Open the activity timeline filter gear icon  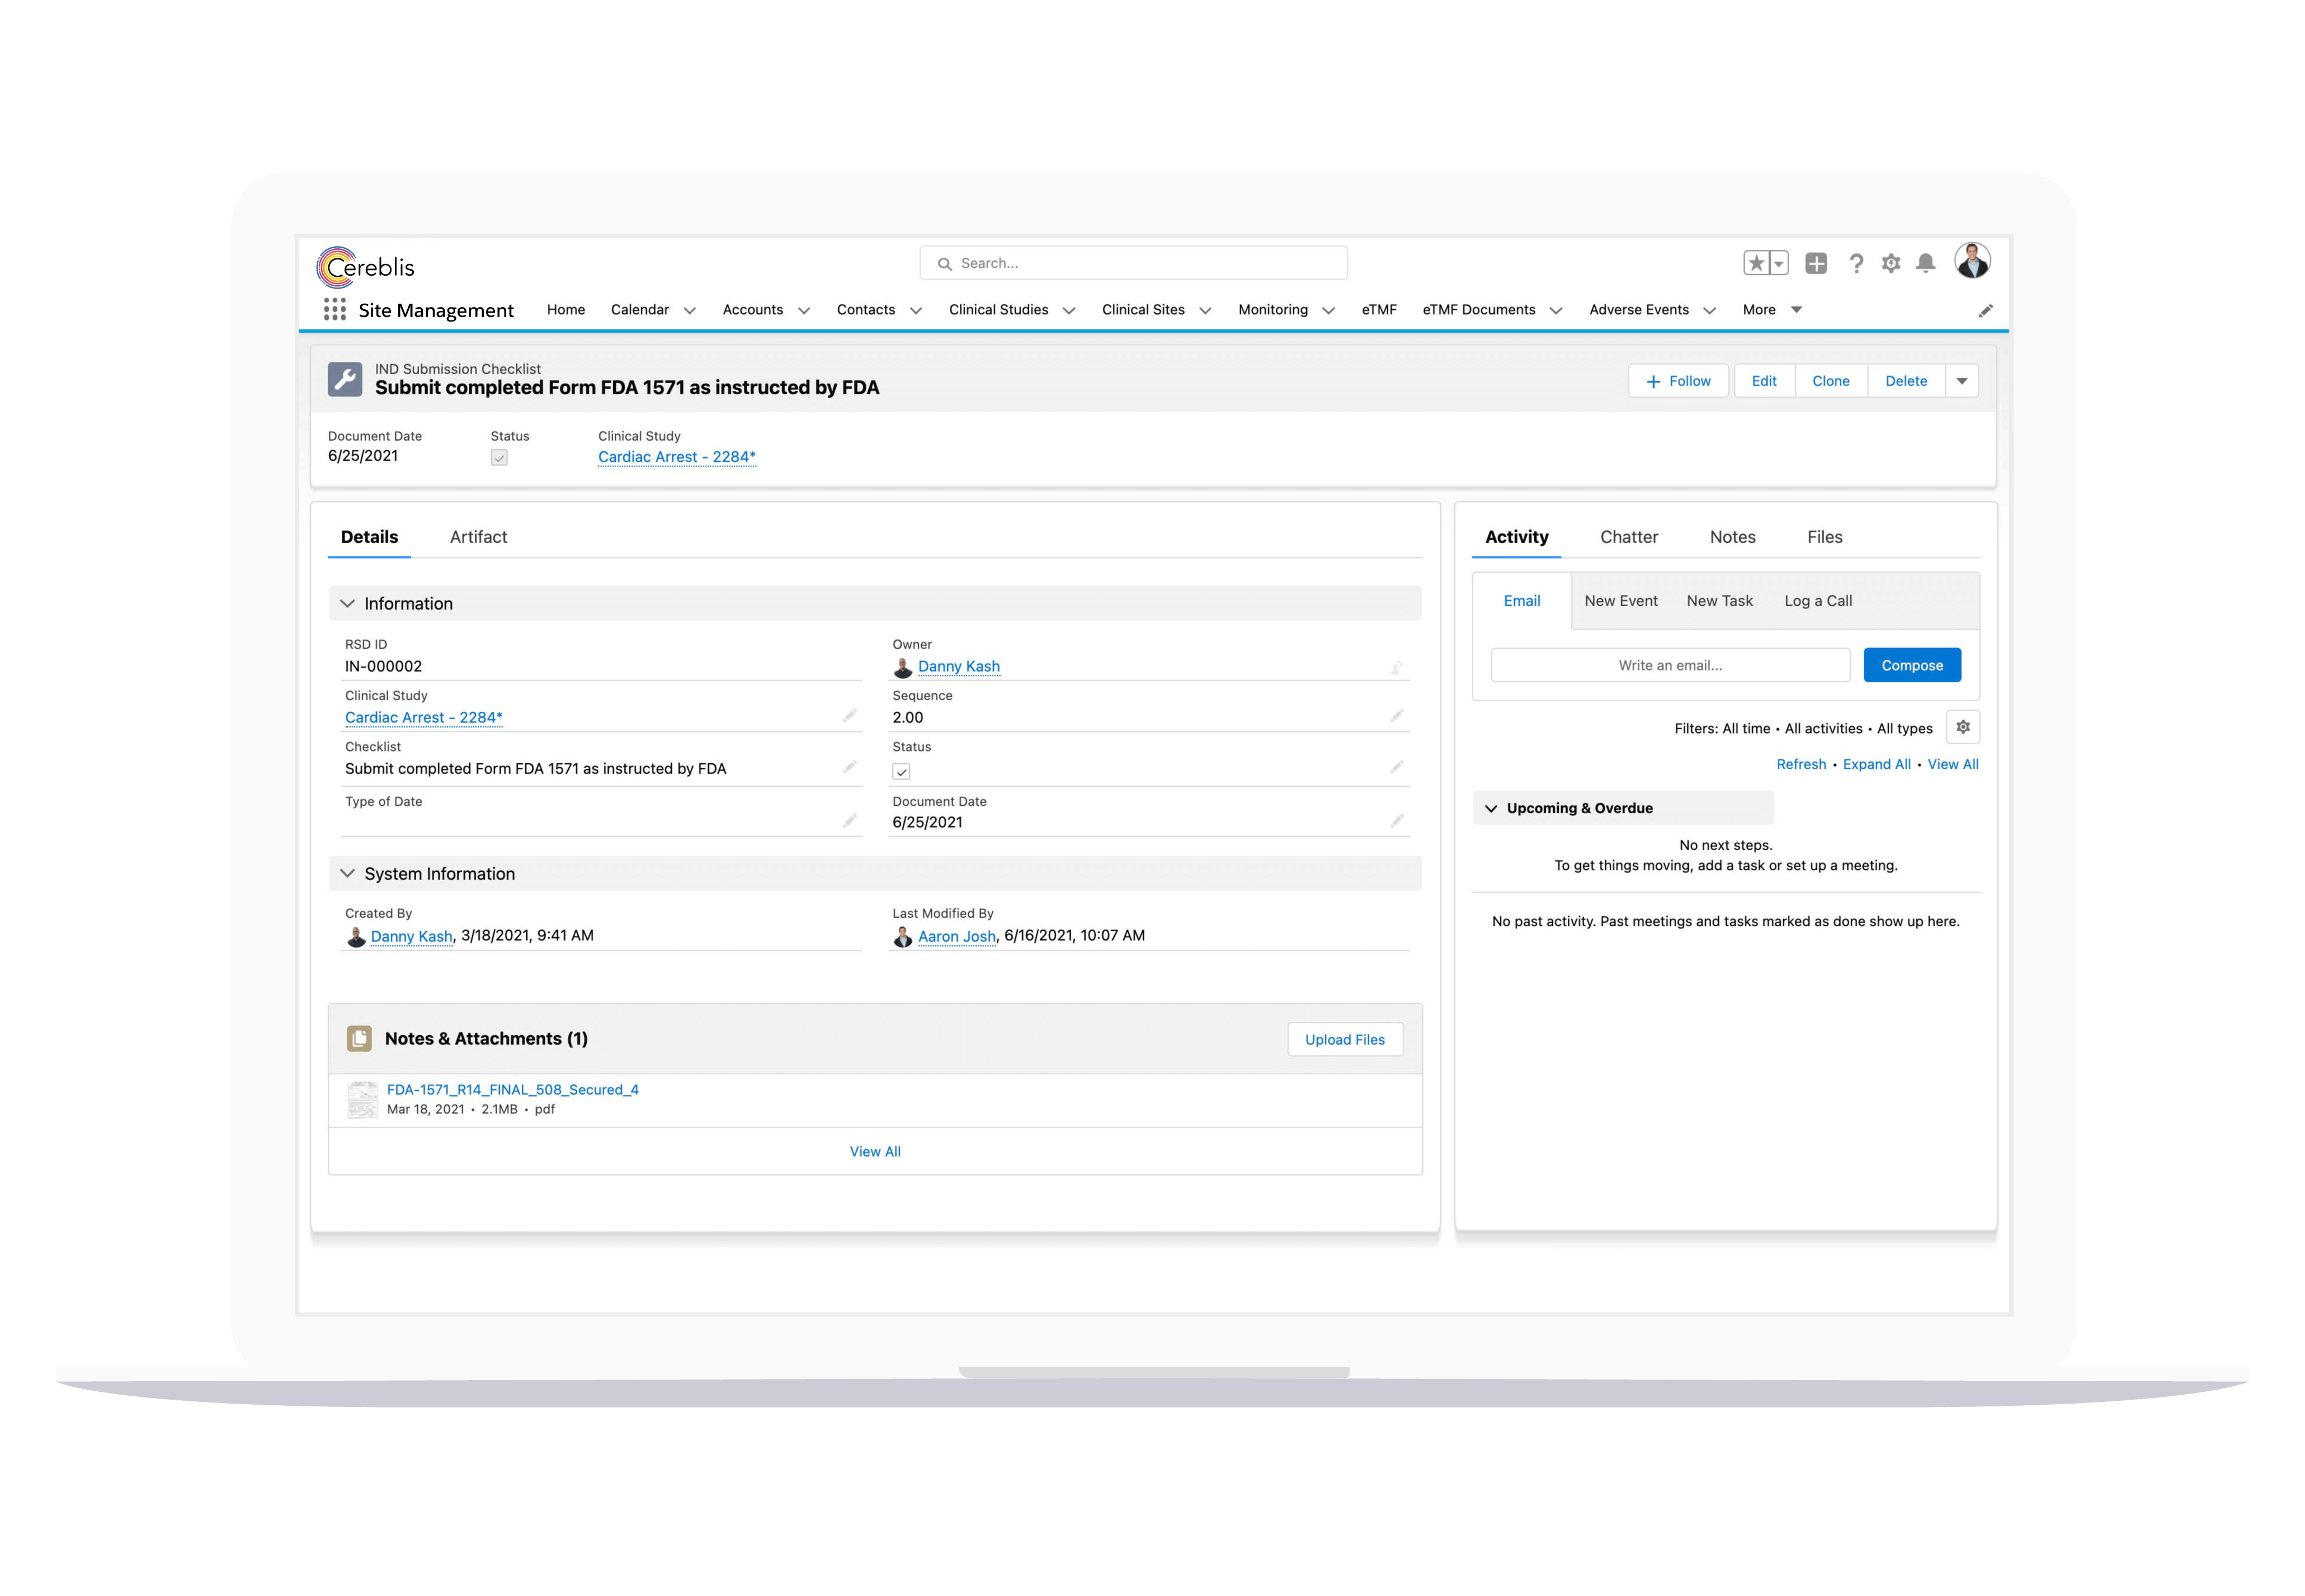1963,727
